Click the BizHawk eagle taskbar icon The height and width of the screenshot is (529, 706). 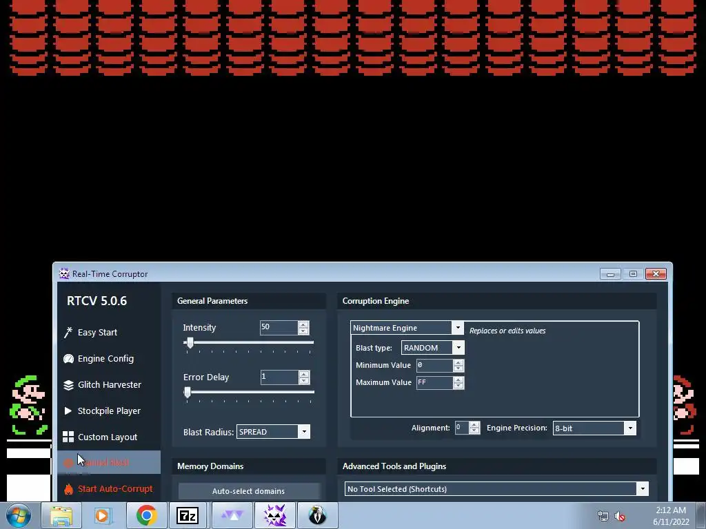[x=317, y=516]
